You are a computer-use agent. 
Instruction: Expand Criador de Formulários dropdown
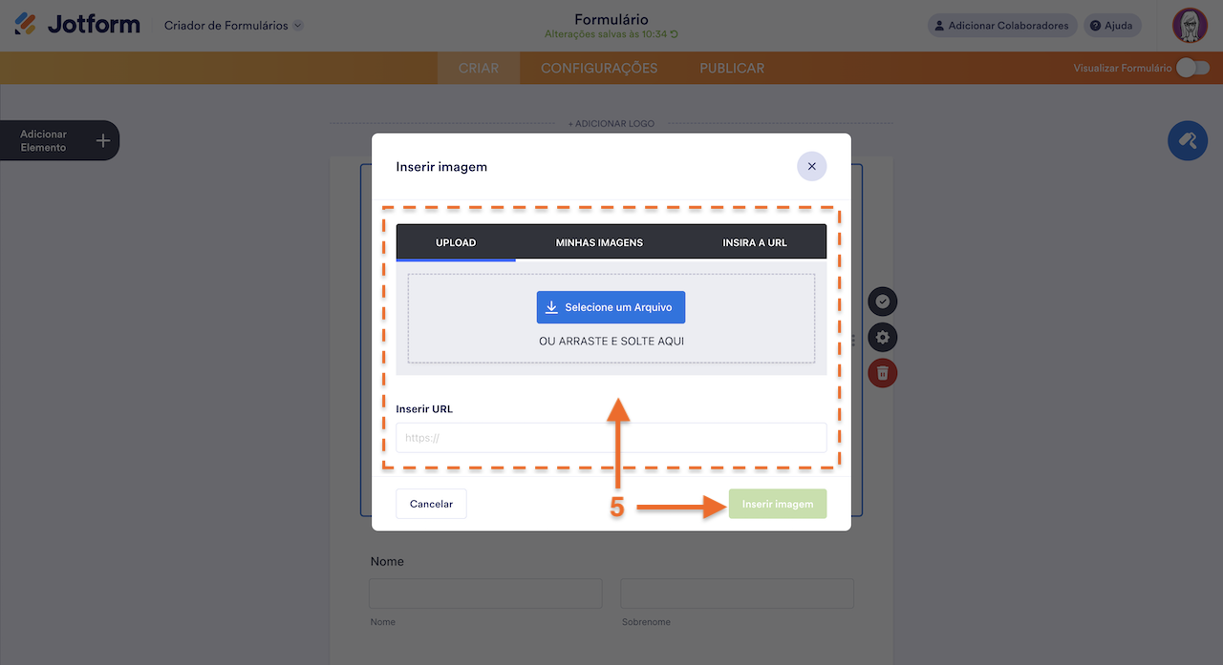coord(297,26)
